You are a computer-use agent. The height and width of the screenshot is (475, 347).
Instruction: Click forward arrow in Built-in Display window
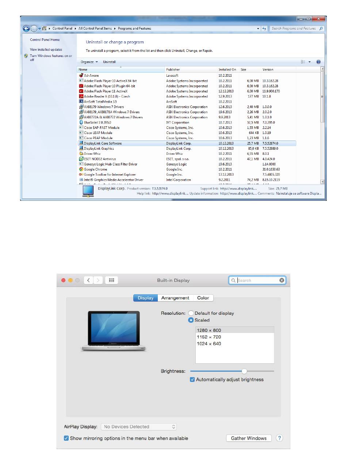pos(98,280)
